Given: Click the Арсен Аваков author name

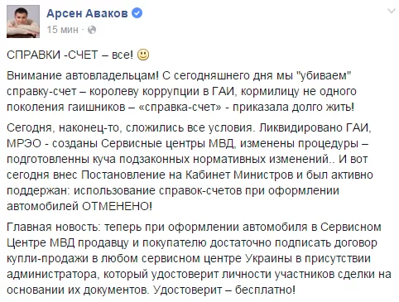Looking at the screenshot, I should 87,13.
